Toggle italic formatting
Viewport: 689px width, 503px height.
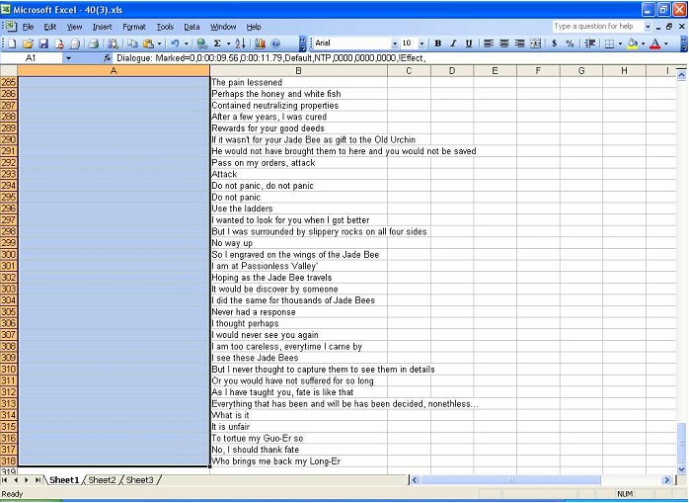click(453, 43)
